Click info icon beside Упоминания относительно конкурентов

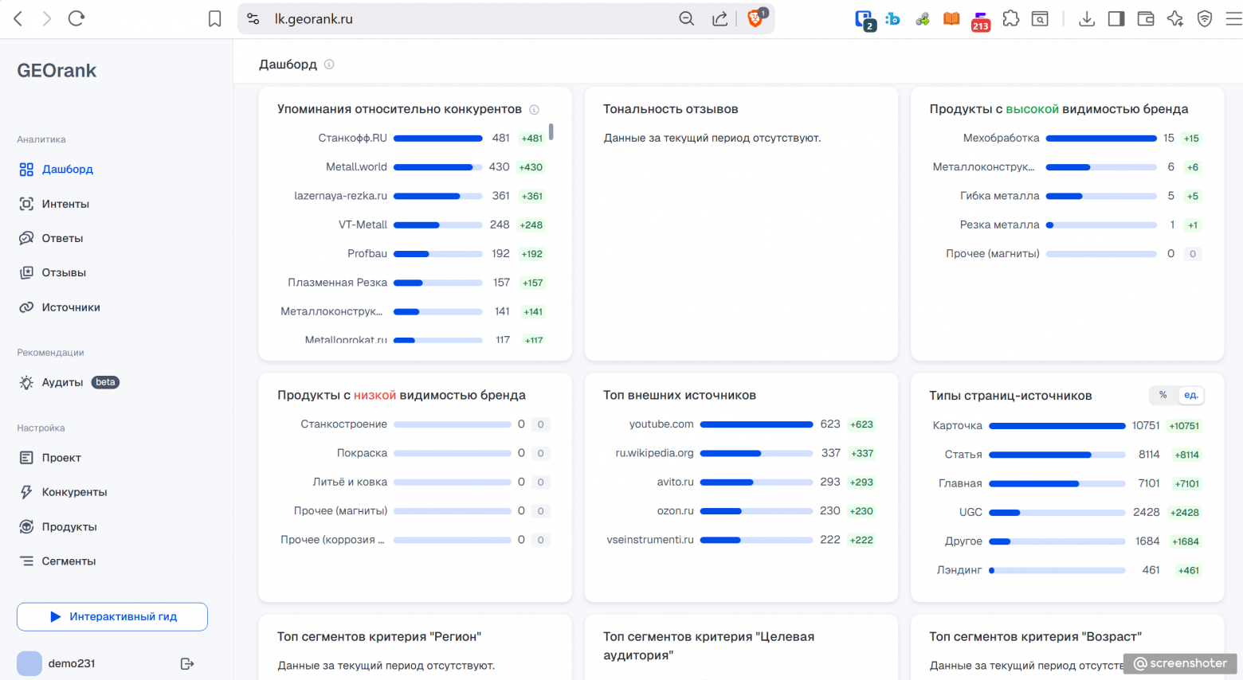tap(535, 110)
